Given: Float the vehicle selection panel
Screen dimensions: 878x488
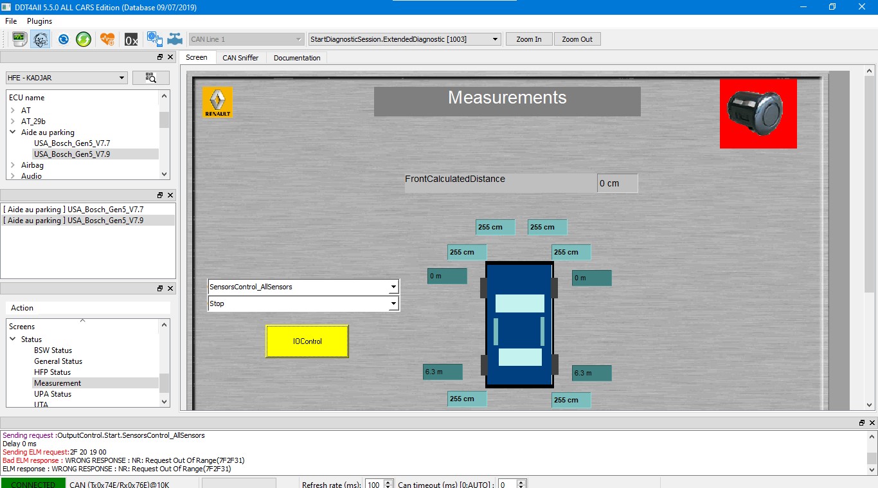Looking at the screenshot, I should click(160, 57).
